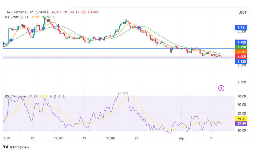Click the 26 date label on time axis
The height and width of the screenshot is (152, 253).
click(137, 138)
